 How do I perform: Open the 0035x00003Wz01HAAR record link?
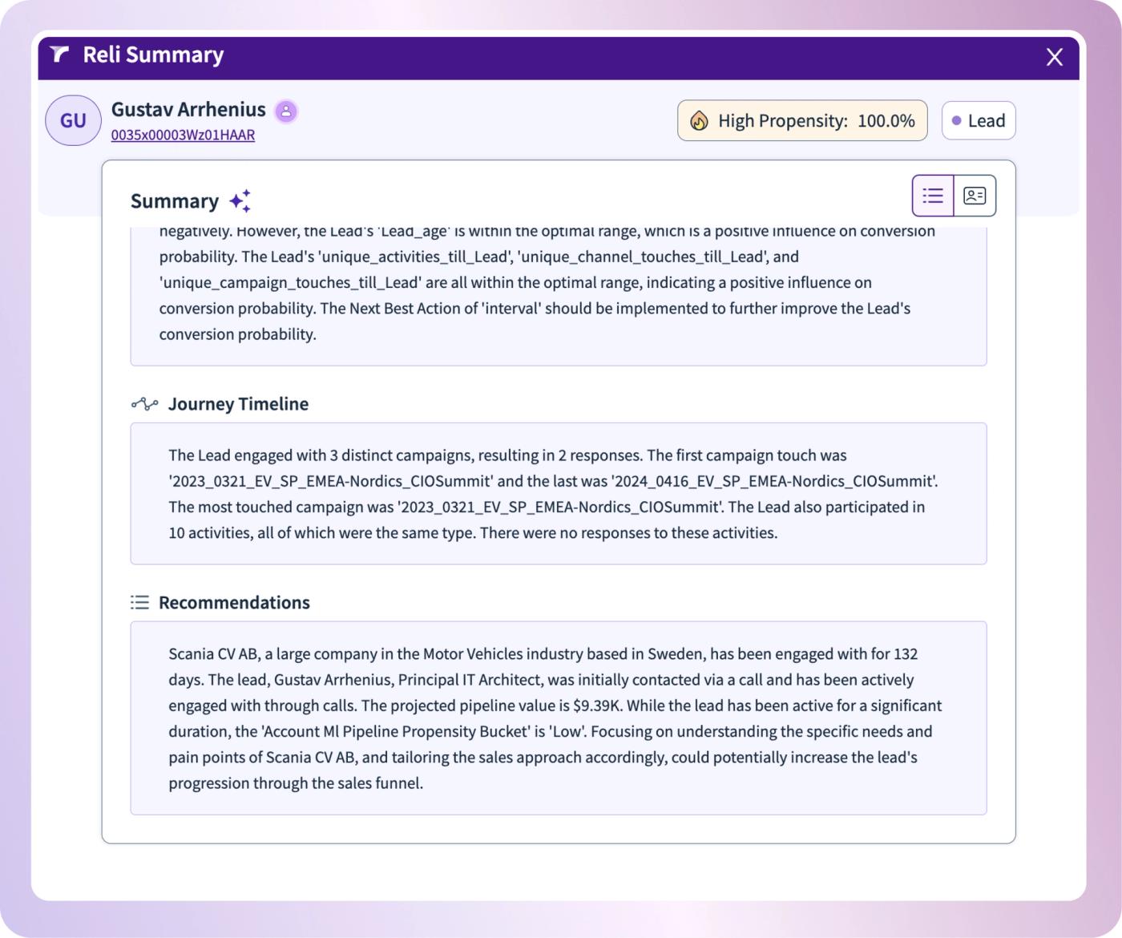point(183,135)
